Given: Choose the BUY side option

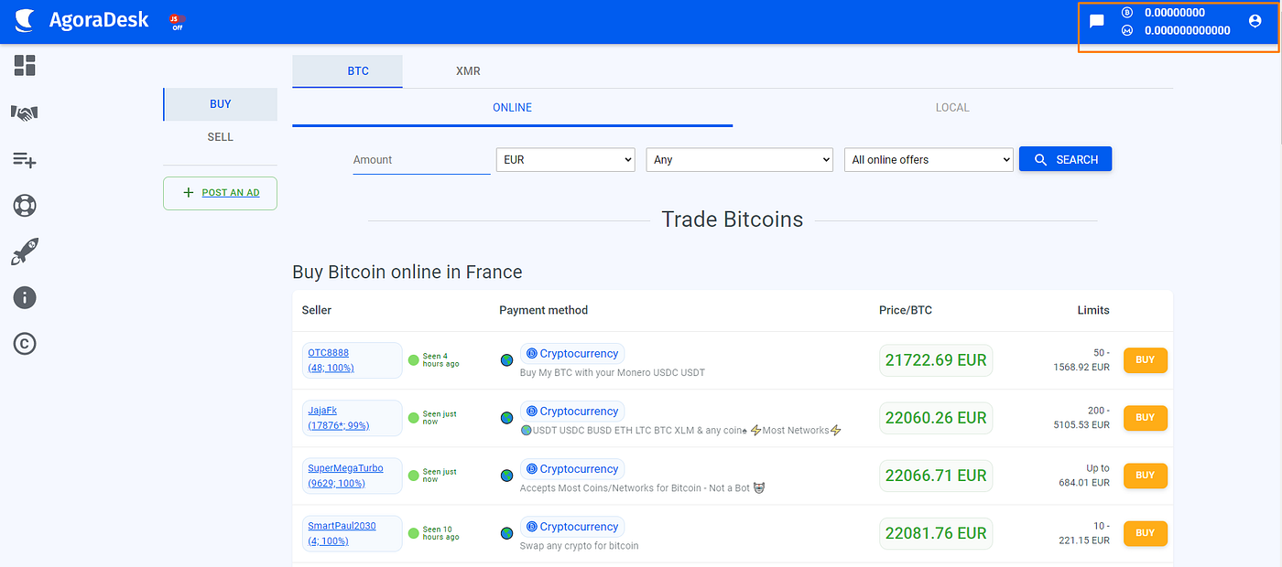Looking at the screenshot, I should point(221,104).
